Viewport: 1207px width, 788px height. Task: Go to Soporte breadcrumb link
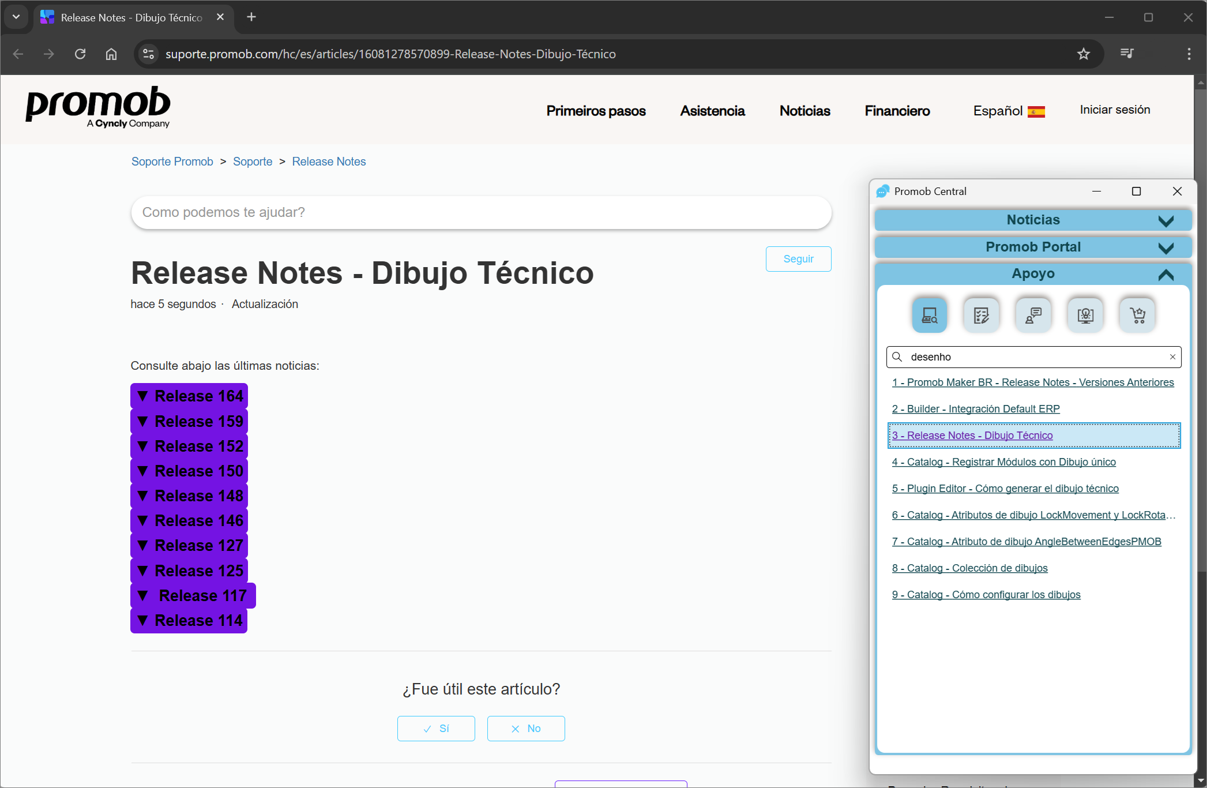(253, 162)
